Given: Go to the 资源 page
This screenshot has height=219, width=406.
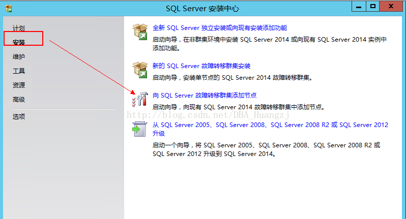Looking at the screenshot, I should point(19,85).
